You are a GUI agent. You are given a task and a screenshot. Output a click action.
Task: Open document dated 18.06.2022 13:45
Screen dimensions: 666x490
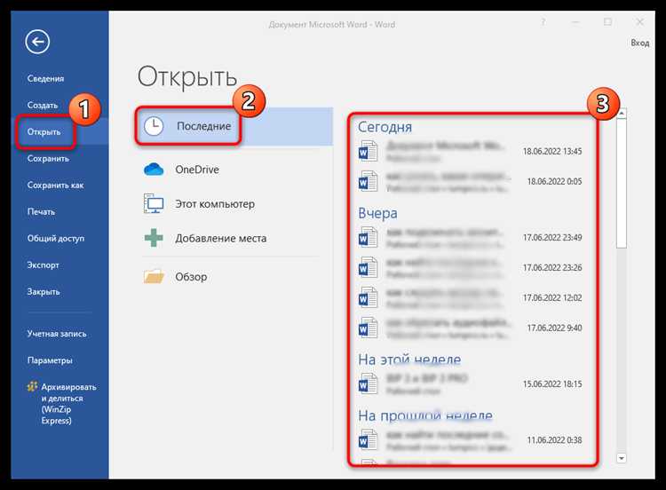pos(470,152)
